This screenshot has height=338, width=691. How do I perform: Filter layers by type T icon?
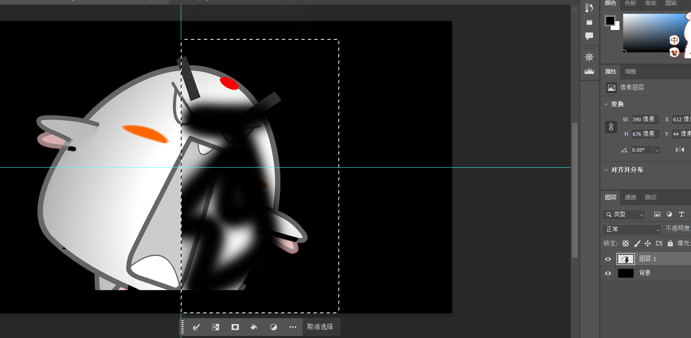(x=682, y=214)
